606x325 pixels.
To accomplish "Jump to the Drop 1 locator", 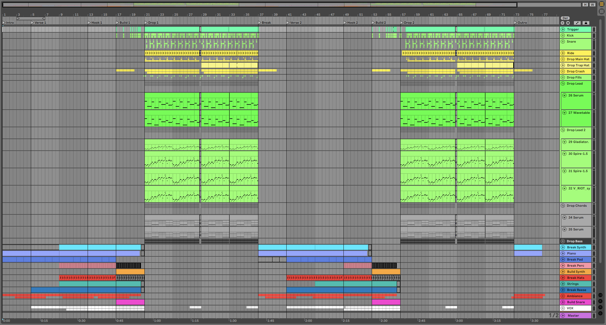I will [146, 23].
